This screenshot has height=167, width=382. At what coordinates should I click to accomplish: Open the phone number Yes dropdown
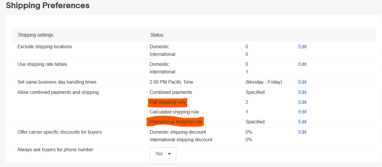coord(163,154)
